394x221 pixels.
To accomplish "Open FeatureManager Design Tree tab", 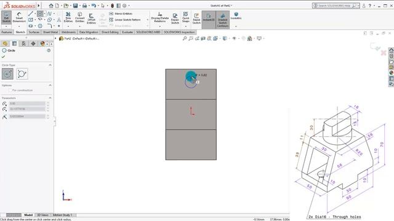I will point(5,44).
